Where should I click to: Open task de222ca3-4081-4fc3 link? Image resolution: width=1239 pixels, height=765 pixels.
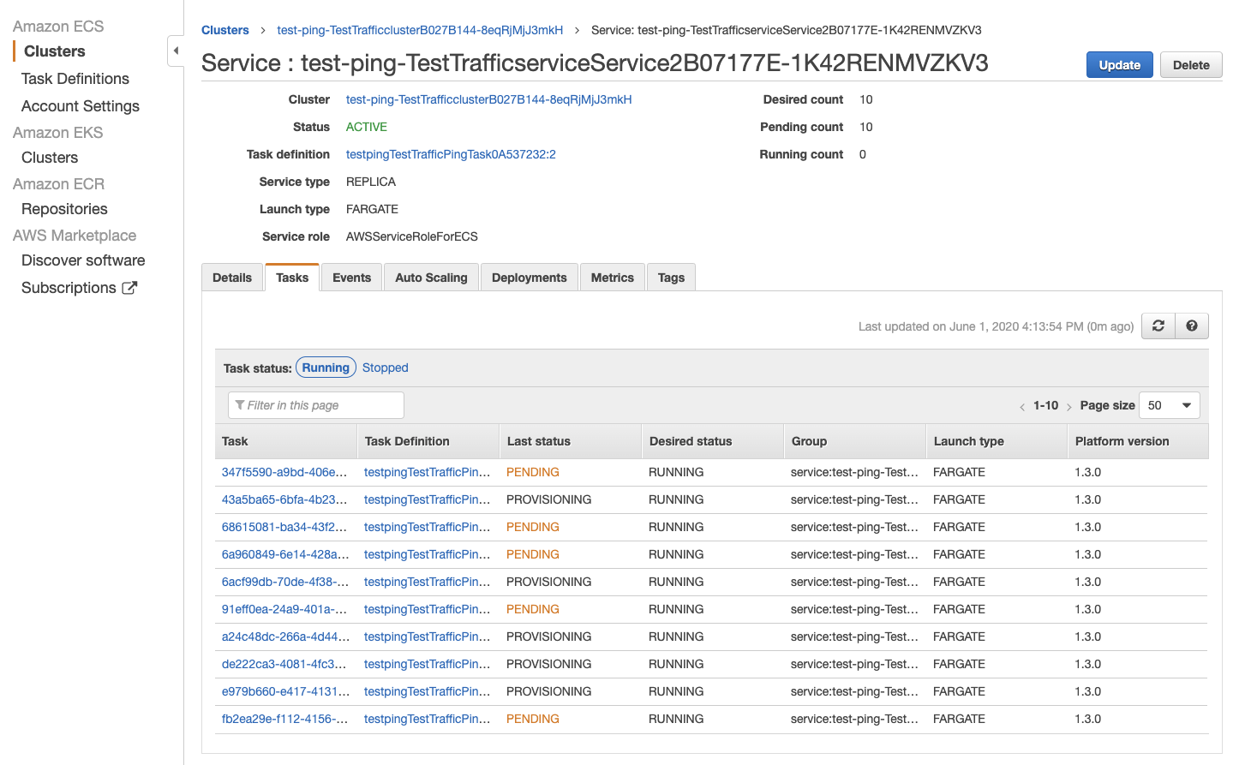click(284, 664)
